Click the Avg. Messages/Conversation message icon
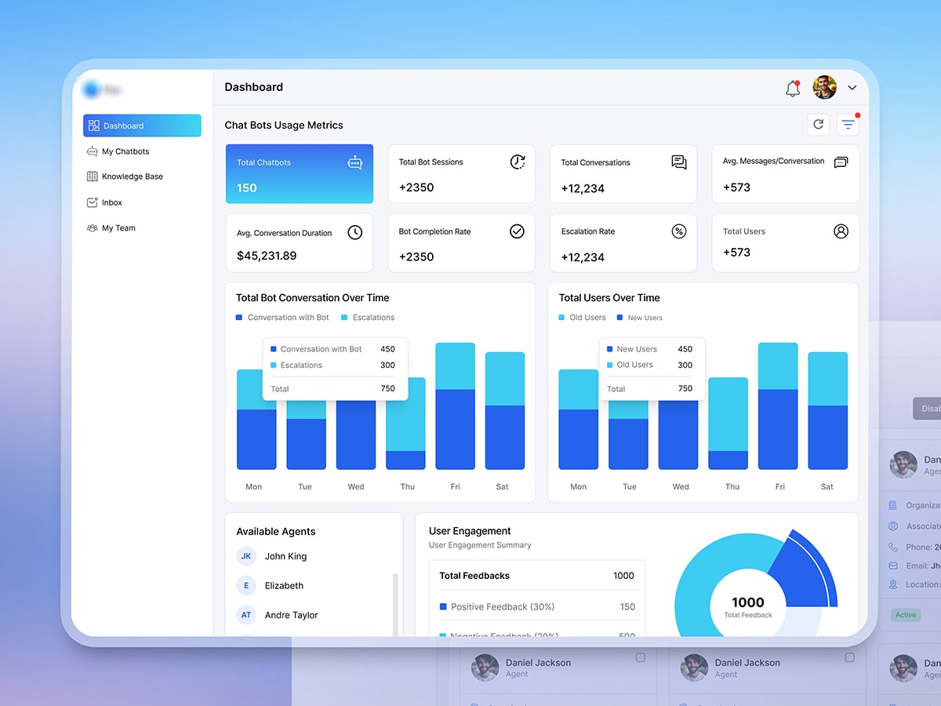 click(x=841, y=162)
